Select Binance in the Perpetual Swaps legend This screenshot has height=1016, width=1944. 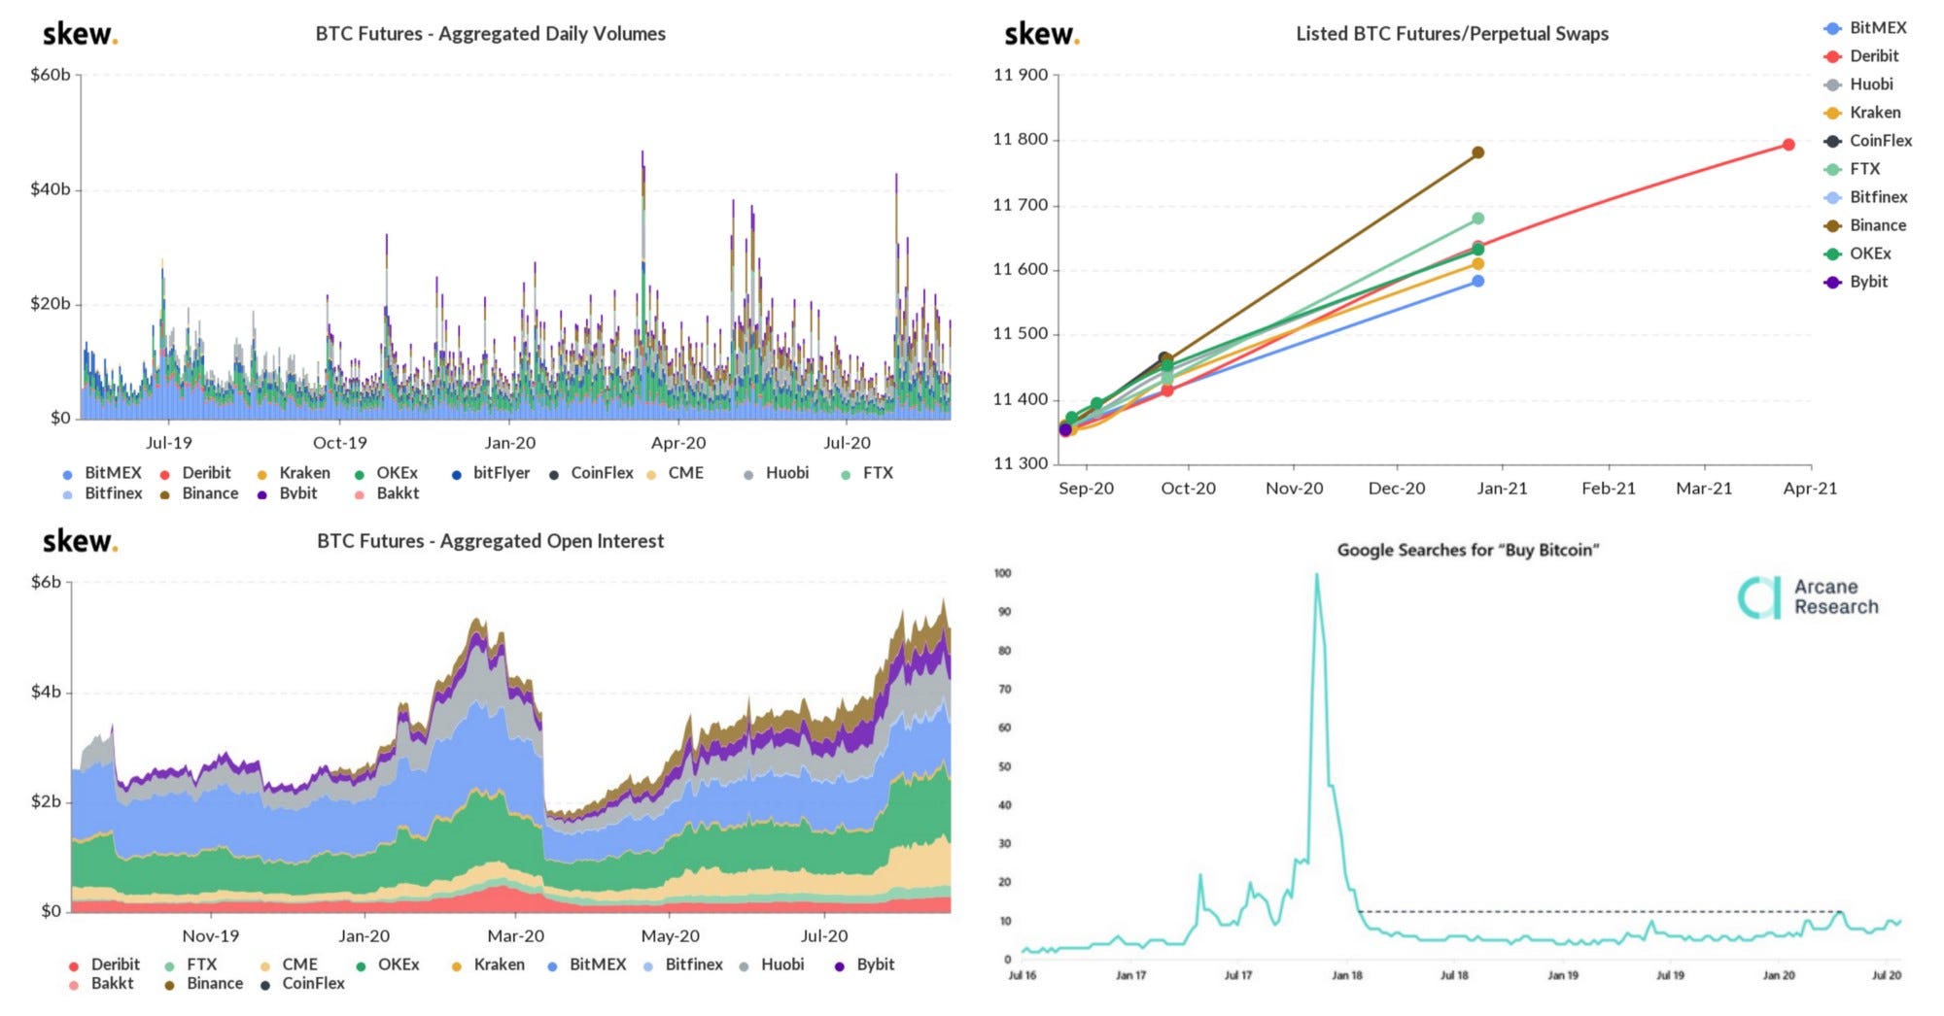coord(1866,225)
